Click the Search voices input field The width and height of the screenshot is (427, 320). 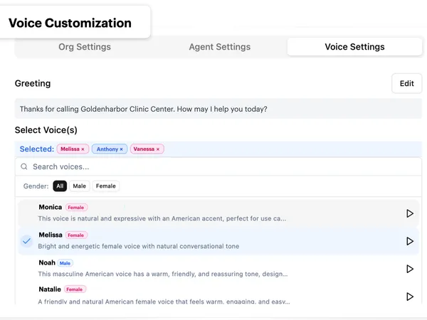click(213, 167)
